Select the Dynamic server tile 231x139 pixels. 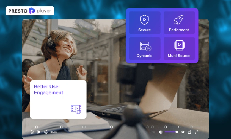(145, 48)
